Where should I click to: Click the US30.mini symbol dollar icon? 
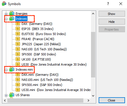click(x=18, y=90)
